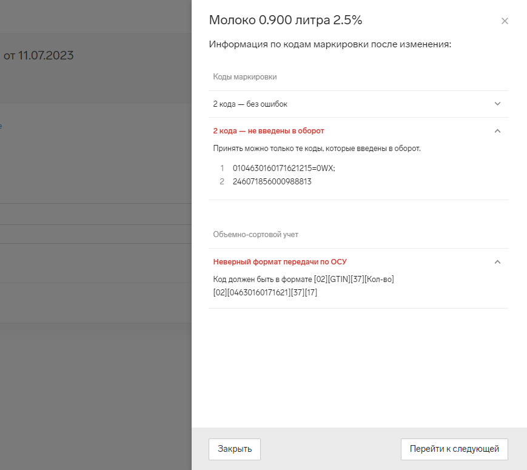
Task: Click the format hint '[02][GTIN][37][Кол-во]' line
Action: [x=304, y=280]
